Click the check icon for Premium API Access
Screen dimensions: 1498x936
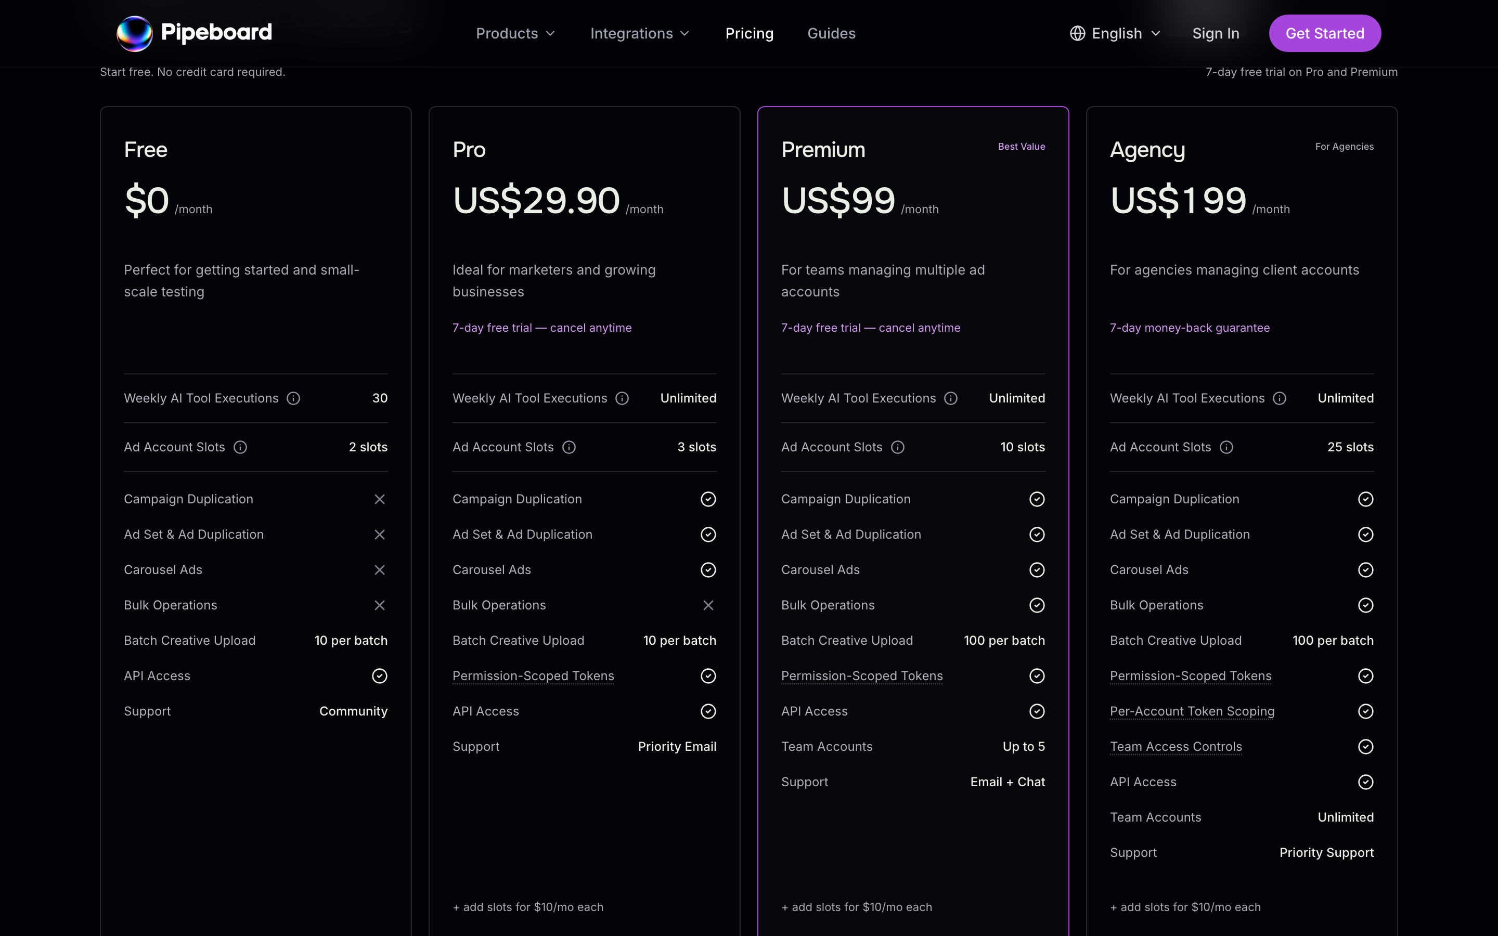(x=1037, y=711)
